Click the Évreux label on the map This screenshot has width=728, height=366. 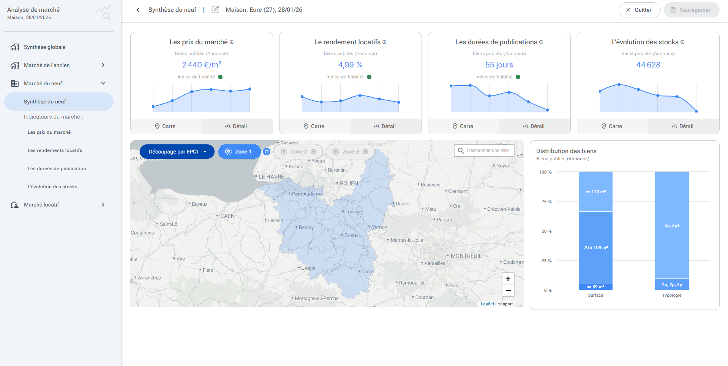coord(351,235)
